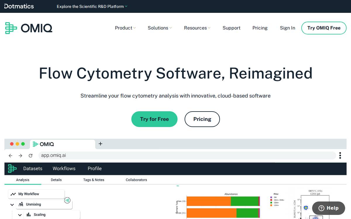This screenshot has width=351, height=219.
Task: Open the Workflows menu item
Action: (x=64, y=168)
